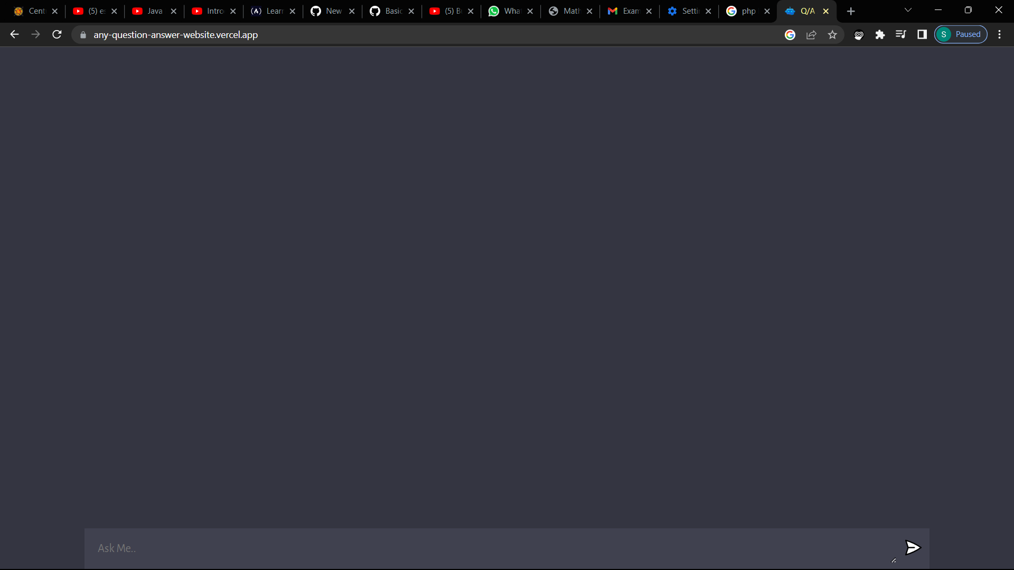This screenshot has height=570, width=1014.
Task: Open the tab search chevron dropdown
Action: click(908, 10)
